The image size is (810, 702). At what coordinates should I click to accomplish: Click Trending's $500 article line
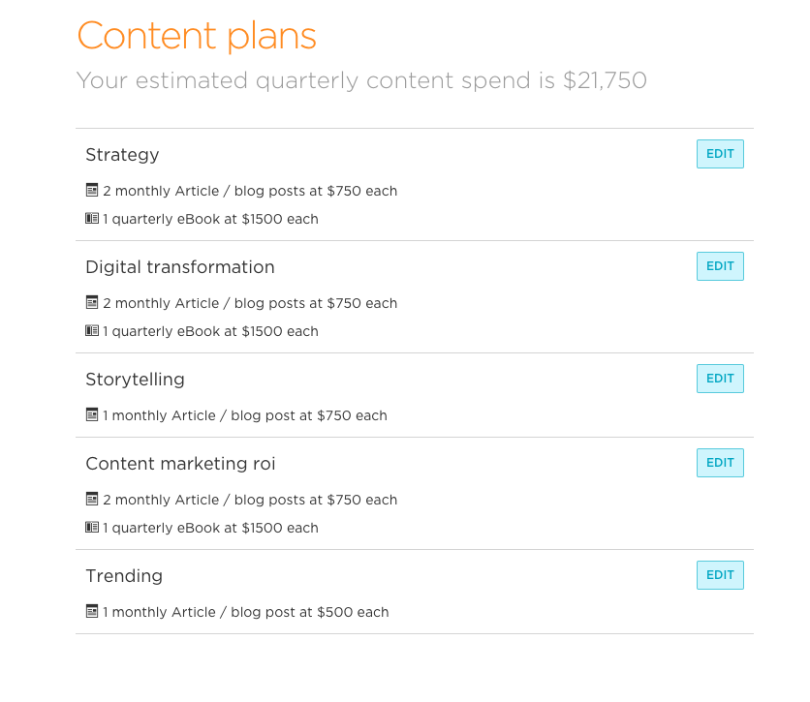tap(245, 612)
